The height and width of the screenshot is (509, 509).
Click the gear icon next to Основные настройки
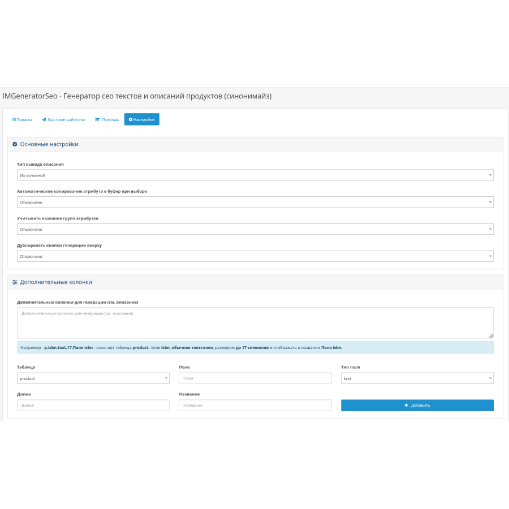click(x=15, y=144)
